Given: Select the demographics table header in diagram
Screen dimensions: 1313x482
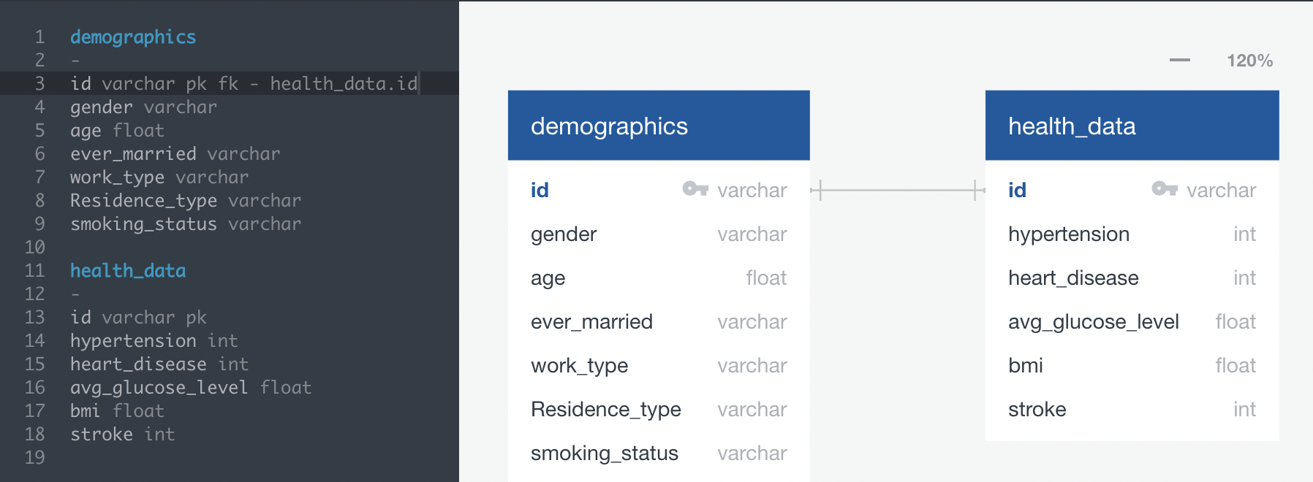Looking at the screenshot, I should [659, 126].
